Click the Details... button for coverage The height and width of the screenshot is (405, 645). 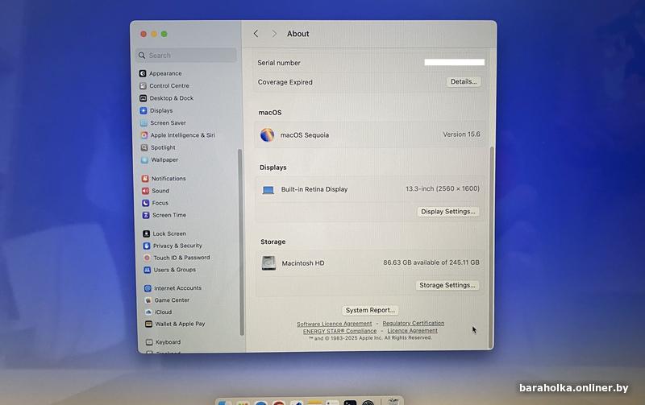point(464,82)
